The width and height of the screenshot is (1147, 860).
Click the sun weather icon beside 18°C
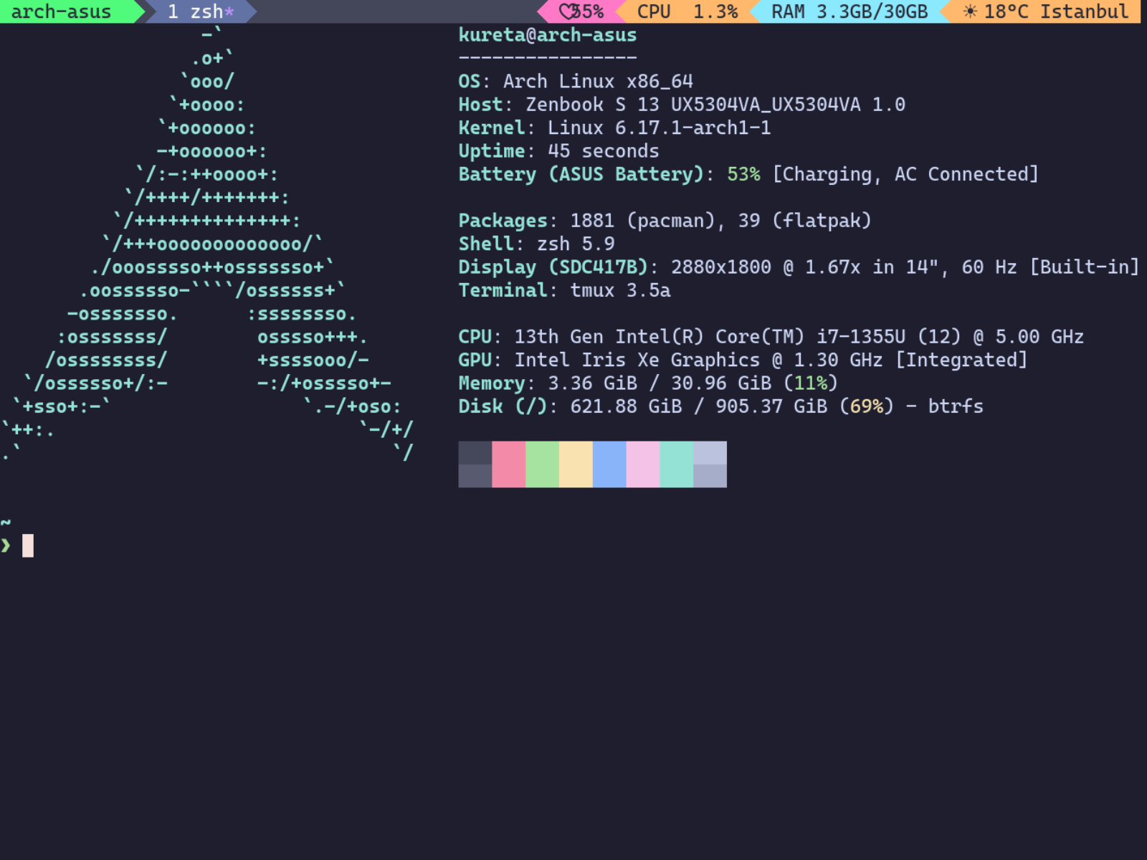pos(970,11)
